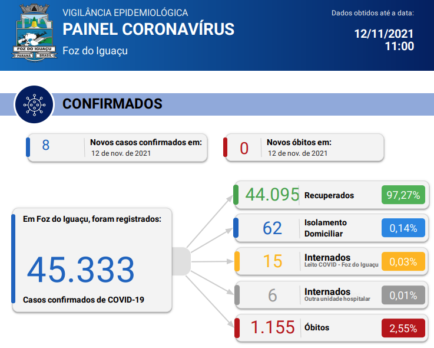
Task: Click the date 12/11/2021
Action: [x=383, y=34]
